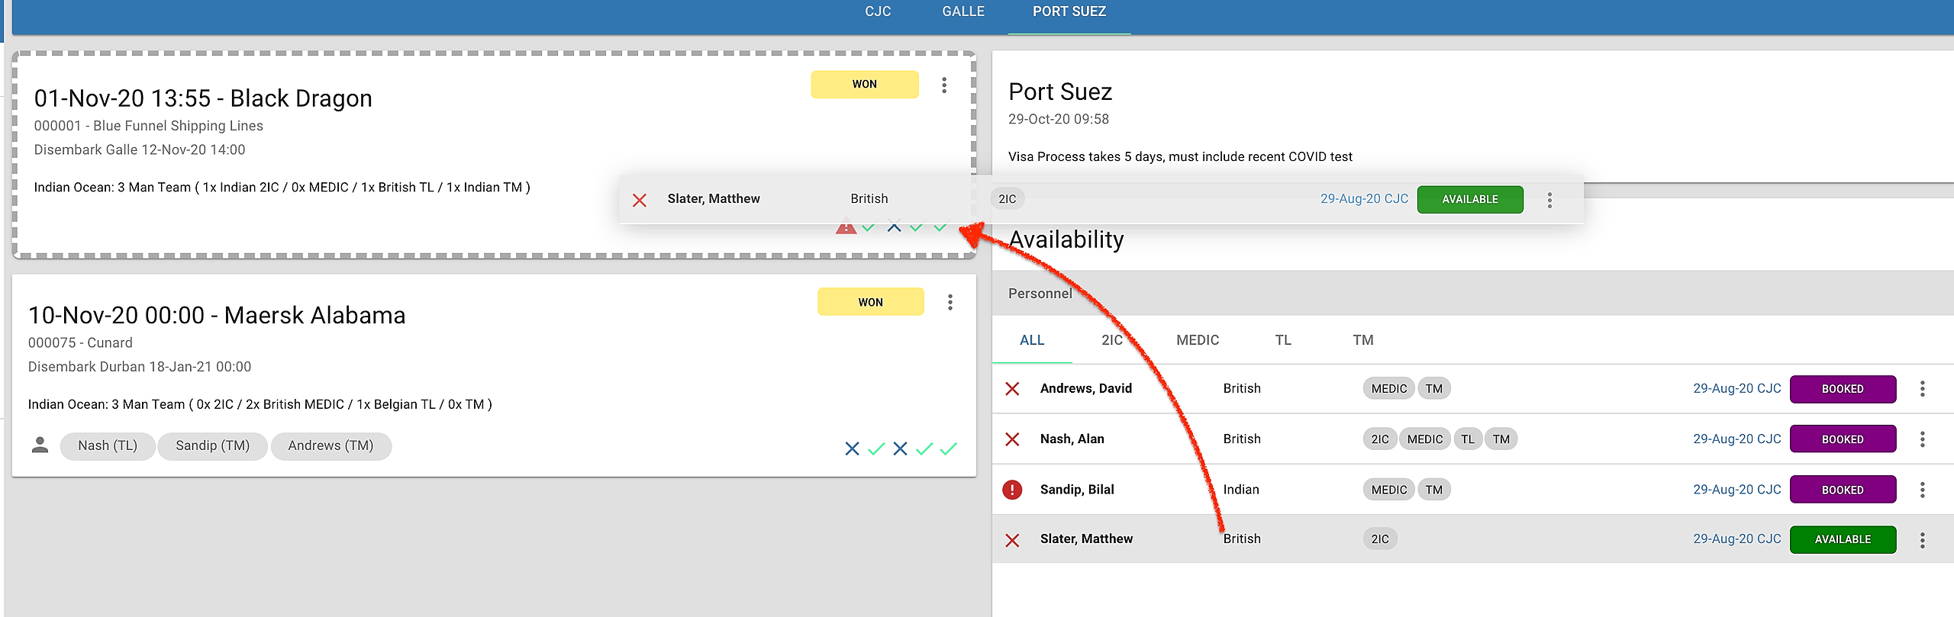The height and width of the screenshot is (617, 1954).
Task: Click the Visa Process note text
Action: 1180,156
